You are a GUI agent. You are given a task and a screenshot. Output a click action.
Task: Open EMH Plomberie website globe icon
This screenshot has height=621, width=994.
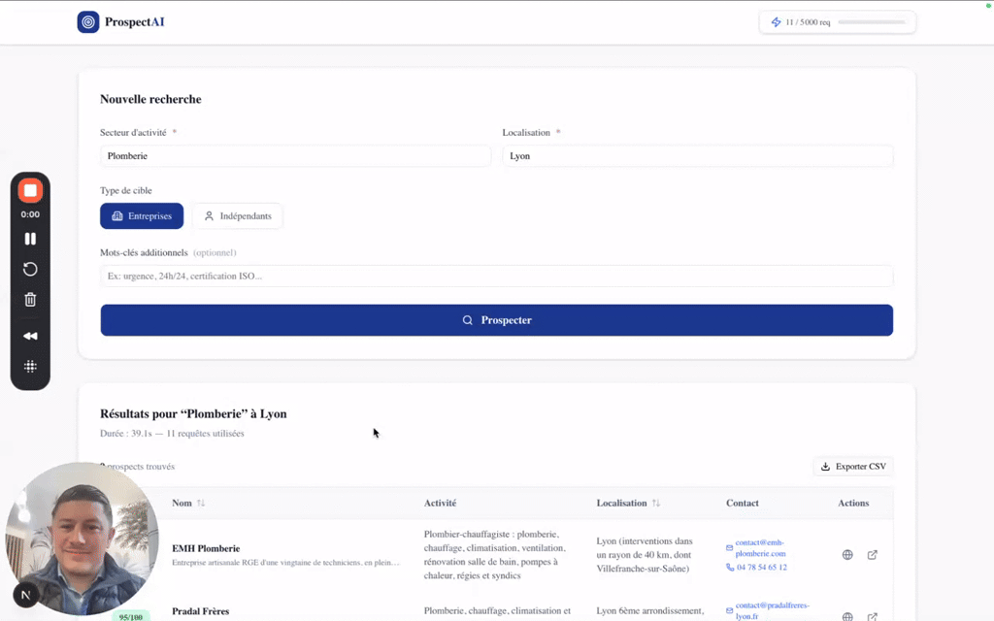(847, 554)
